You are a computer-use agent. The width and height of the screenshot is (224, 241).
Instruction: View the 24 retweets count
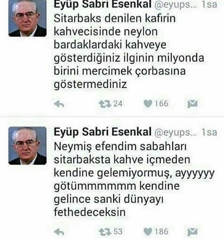coord(118,104)
